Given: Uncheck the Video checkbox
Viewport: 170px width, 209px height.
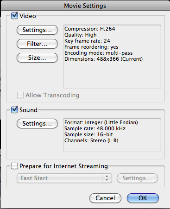Looking at the screenshot, I should click(x=14, y=16).
